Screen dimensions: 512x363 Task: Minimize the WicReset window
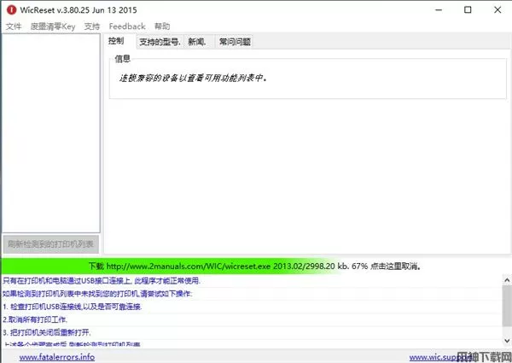click(439, 9)
